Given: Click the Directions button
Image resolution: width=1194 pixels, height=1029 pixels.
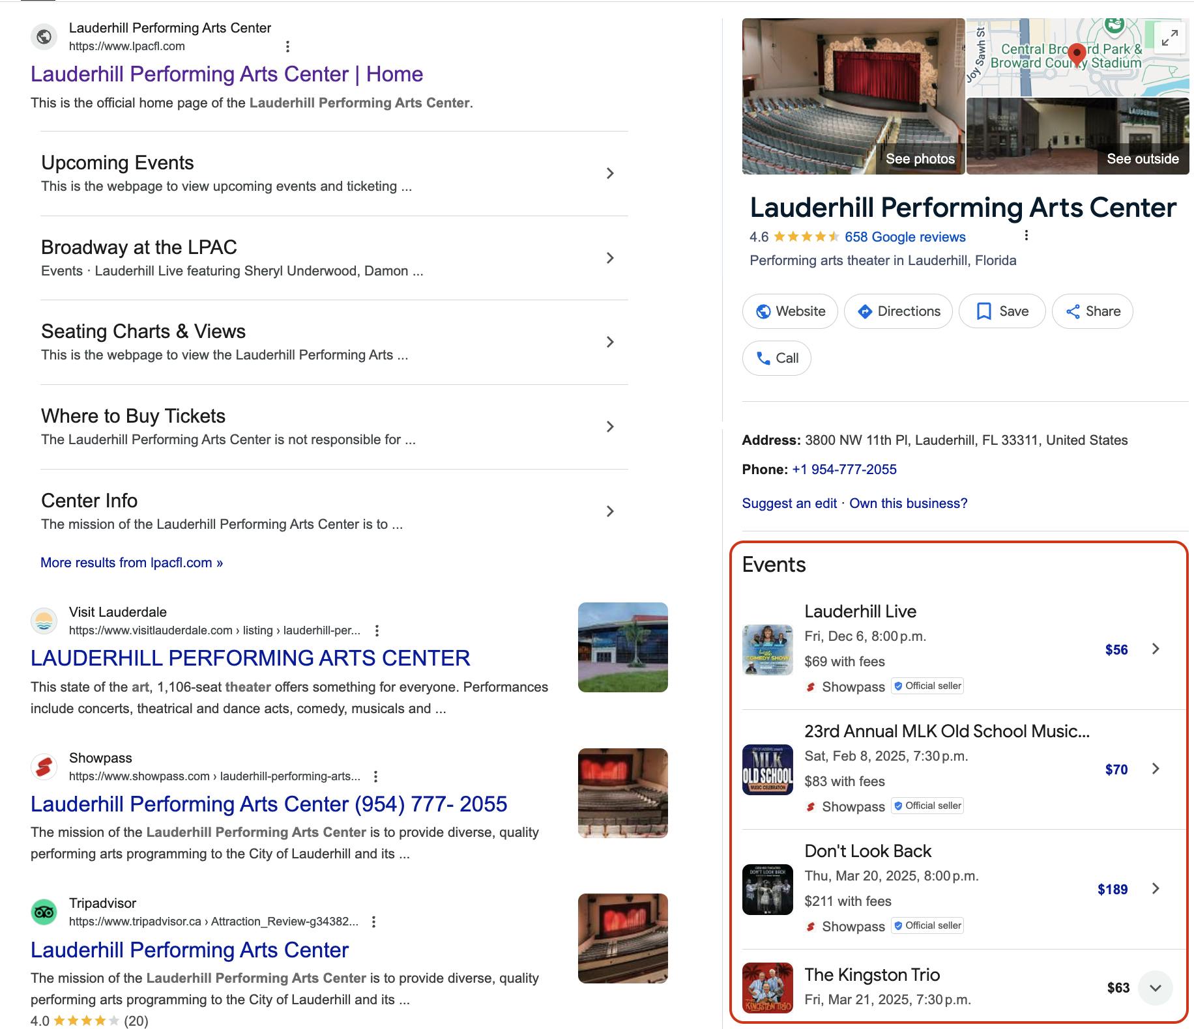Looking at the screenshot, I should [898, 311].
